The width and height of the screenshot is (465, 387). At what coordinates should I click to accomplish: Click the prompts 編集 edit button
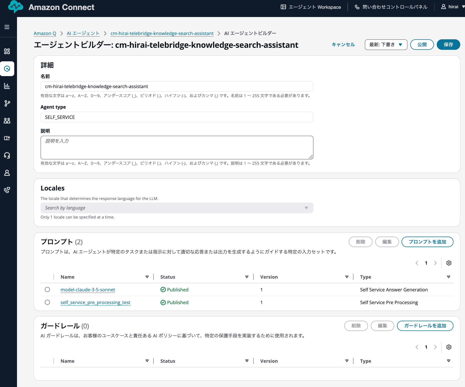pyautogui.click(x=387, y=242)
